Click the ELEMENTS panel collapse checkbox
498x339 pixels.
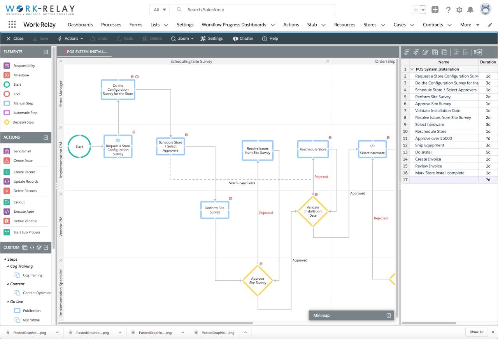tap(46, 51)
